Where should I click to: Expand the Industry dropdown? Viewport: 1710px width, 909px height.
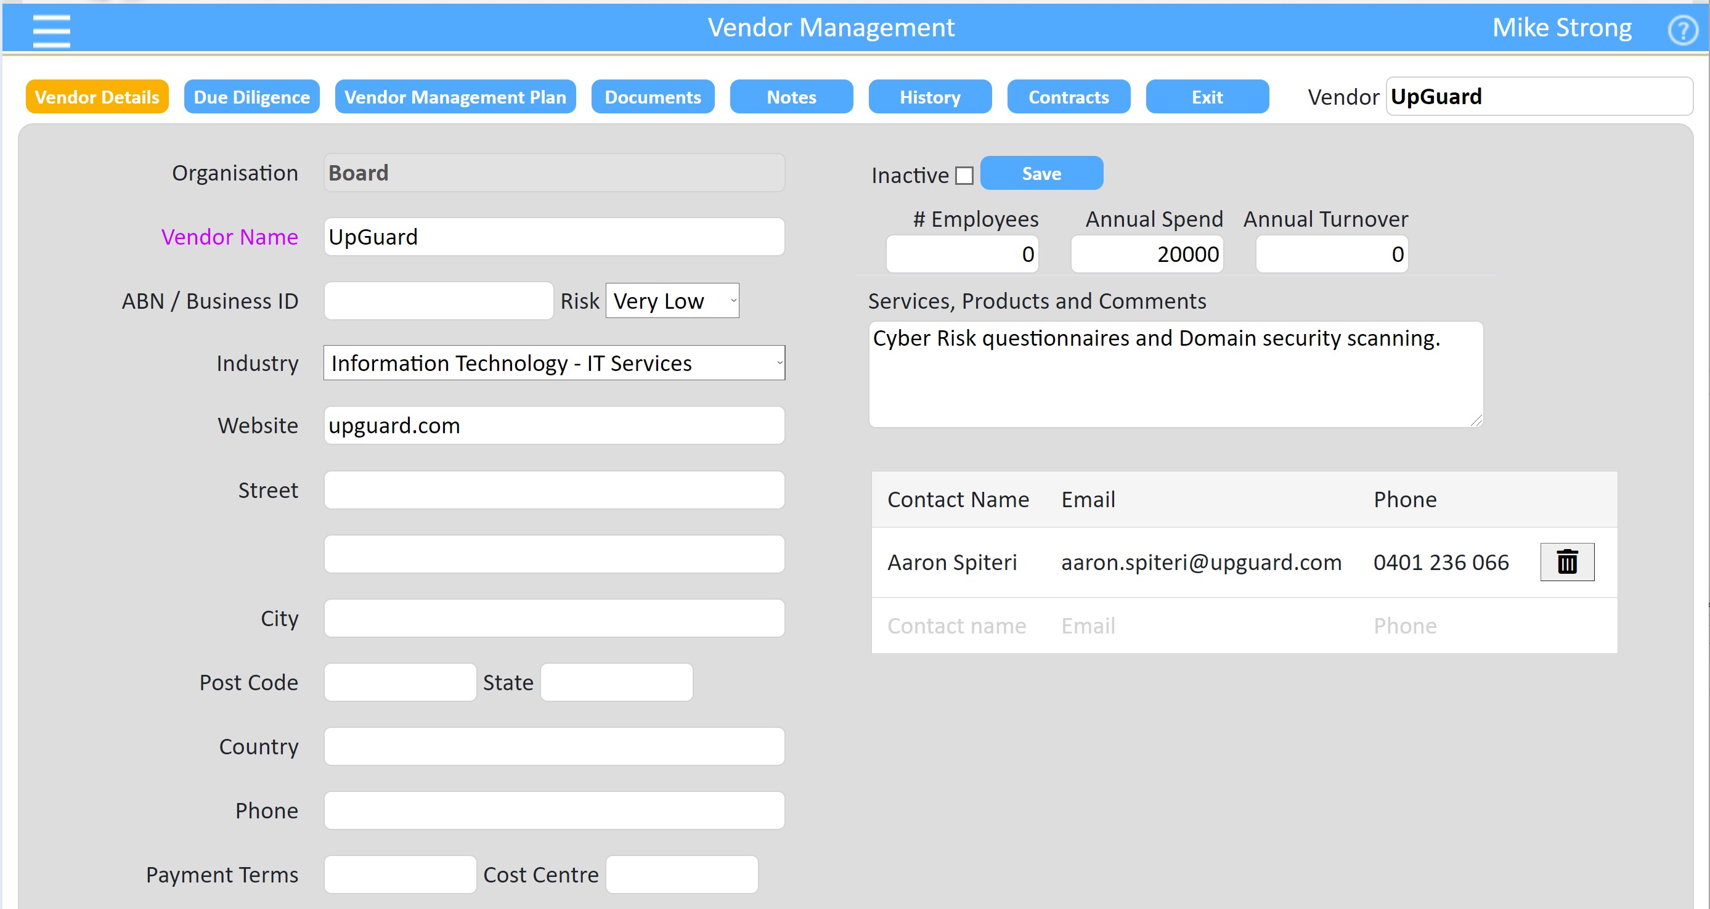553,362
